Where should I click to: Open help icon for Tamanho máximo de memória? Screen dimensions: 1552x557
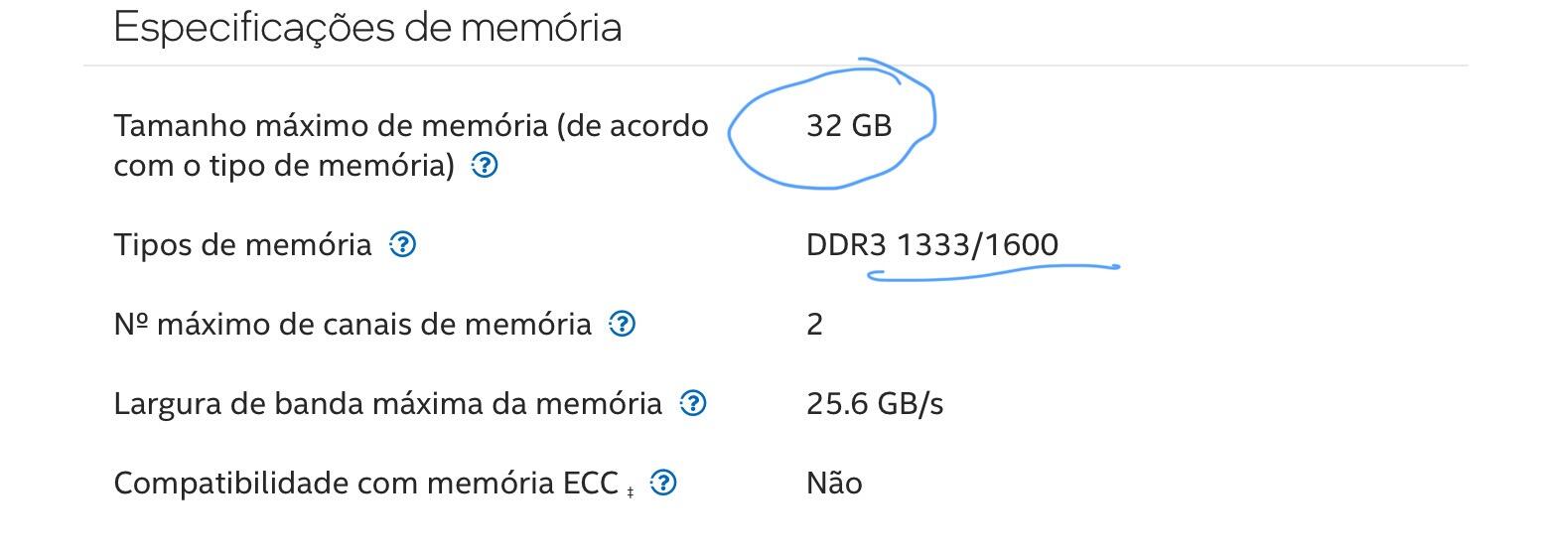coord(484,165)
